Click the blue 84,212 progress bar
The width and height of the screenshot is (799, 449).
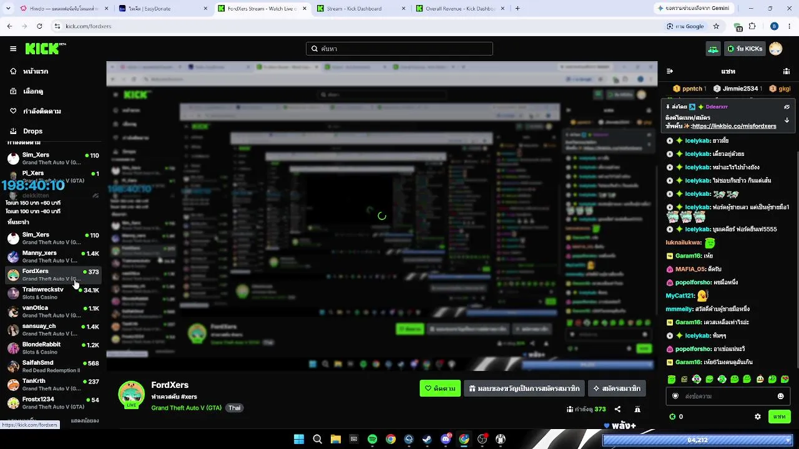pyautogui.click(x=697, y=440)
